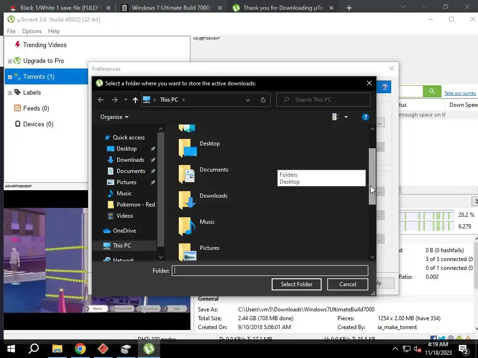Refresh This PC location
The image size is (478, 358).
[x=263, y=100]
